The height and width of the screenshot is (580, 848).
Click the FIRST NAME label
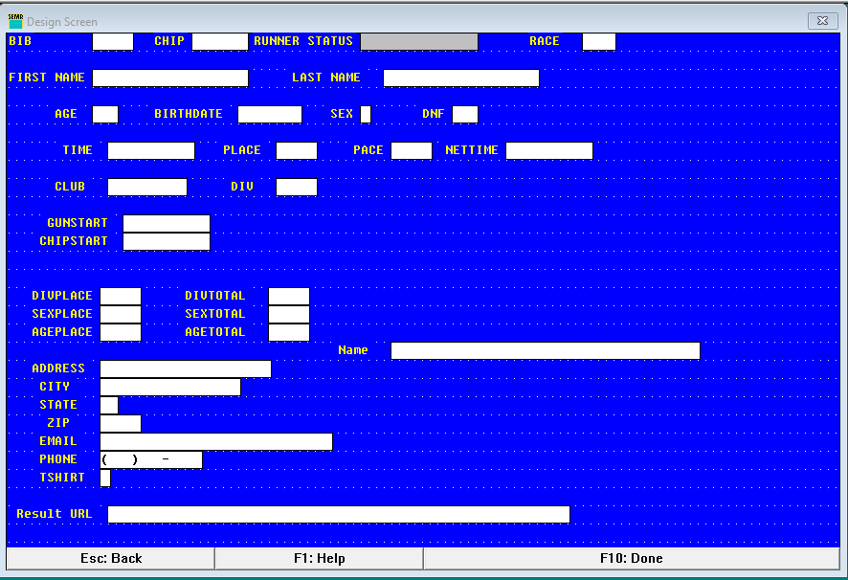click(x=47, y=78)
